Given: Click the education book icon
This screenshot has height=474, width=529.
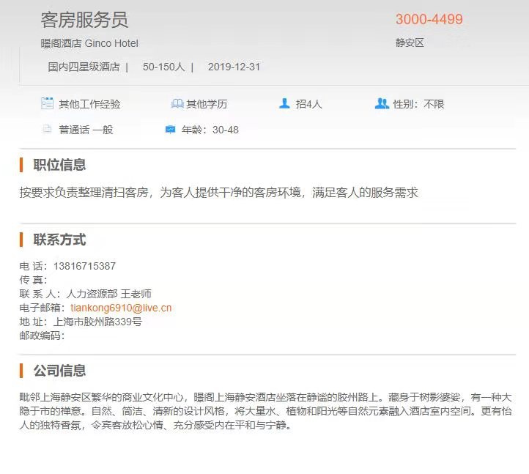Looking at the screenshot, I should pyautogui.click(x=177, y=104).
